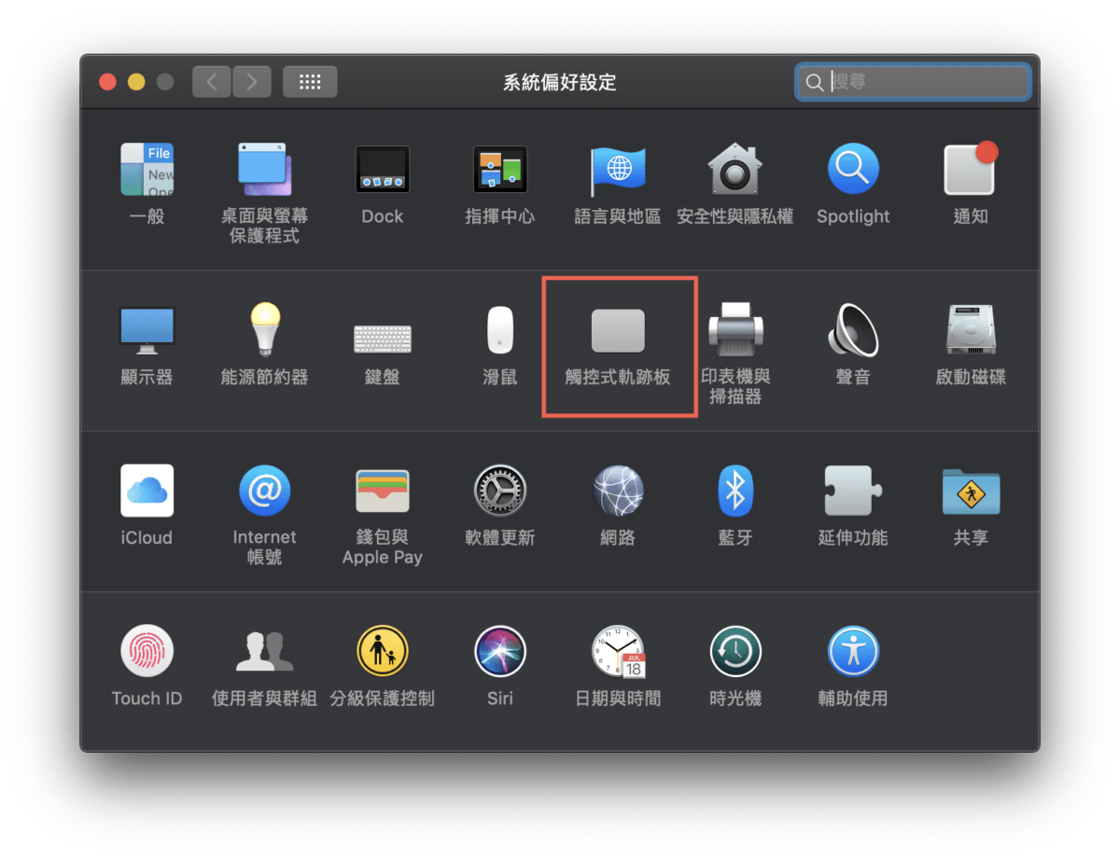Image resolution: width=1120 pixels, height=858 pixels.
Task: Open 輔助使用 (Accessibility) icon
Action: point(853,651)
